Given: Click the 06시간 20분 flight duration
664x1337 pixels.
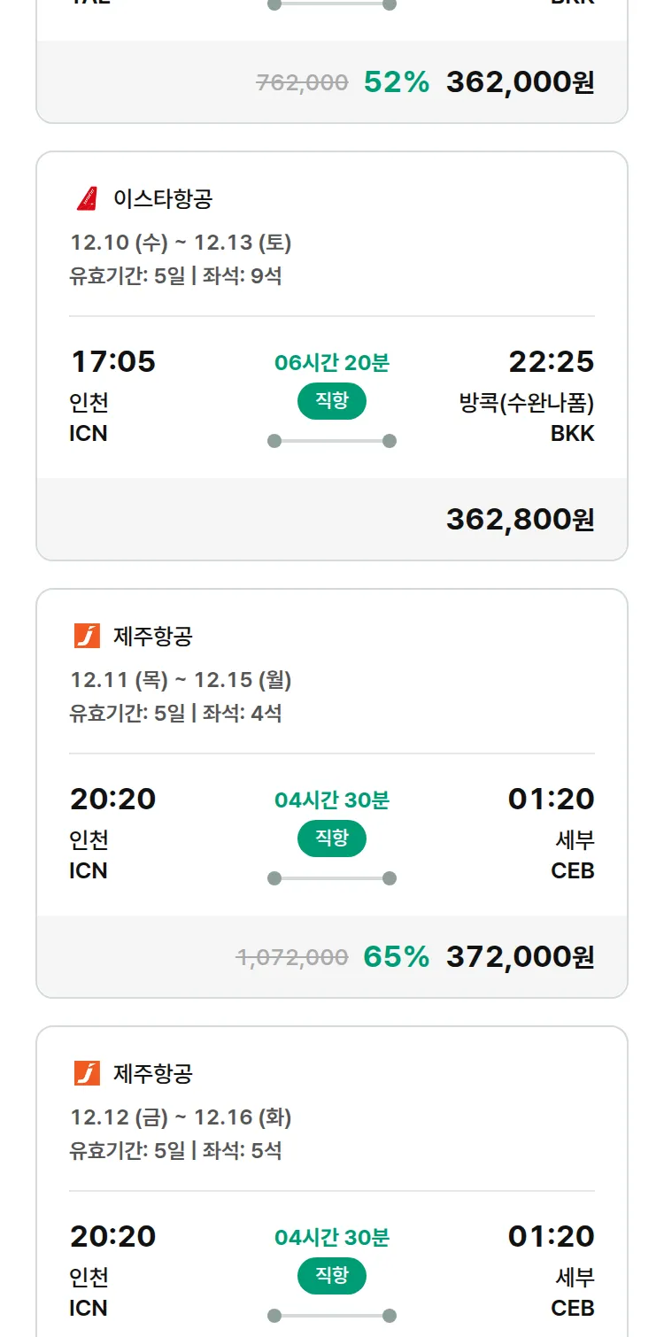Looking at the screenshot, I should (x=331, y=362).
